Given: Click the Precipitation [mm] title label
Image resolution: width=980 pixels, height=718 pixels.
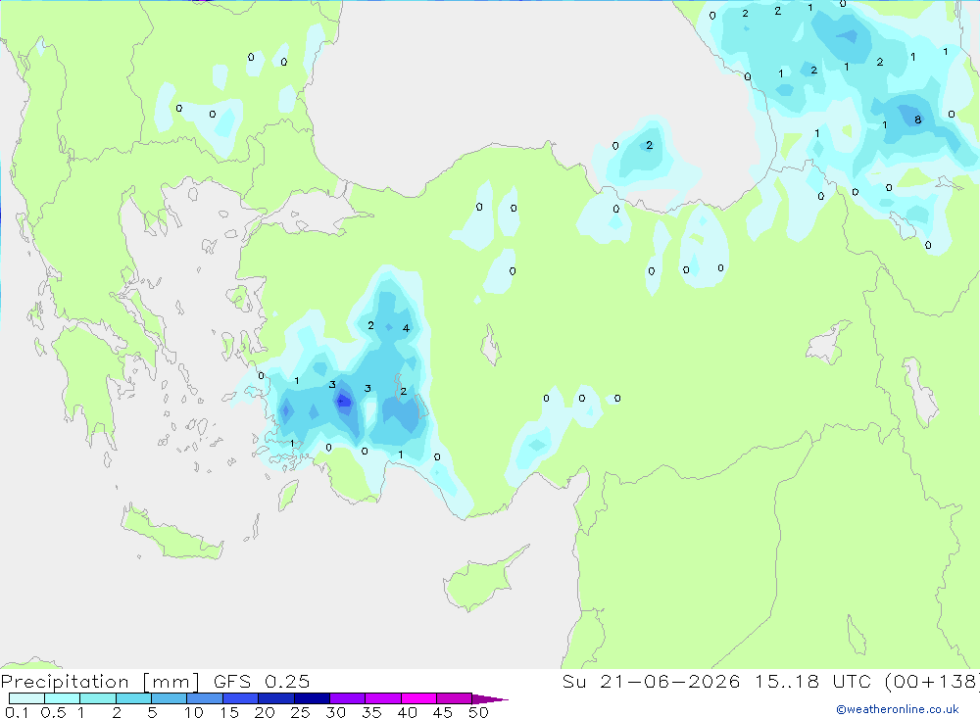Looking at the screenshot, I should tap(100, 682).
